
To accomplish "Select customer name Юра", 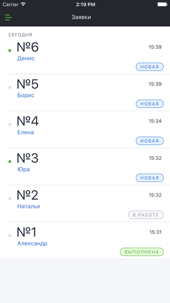I will tap(23, 169).
